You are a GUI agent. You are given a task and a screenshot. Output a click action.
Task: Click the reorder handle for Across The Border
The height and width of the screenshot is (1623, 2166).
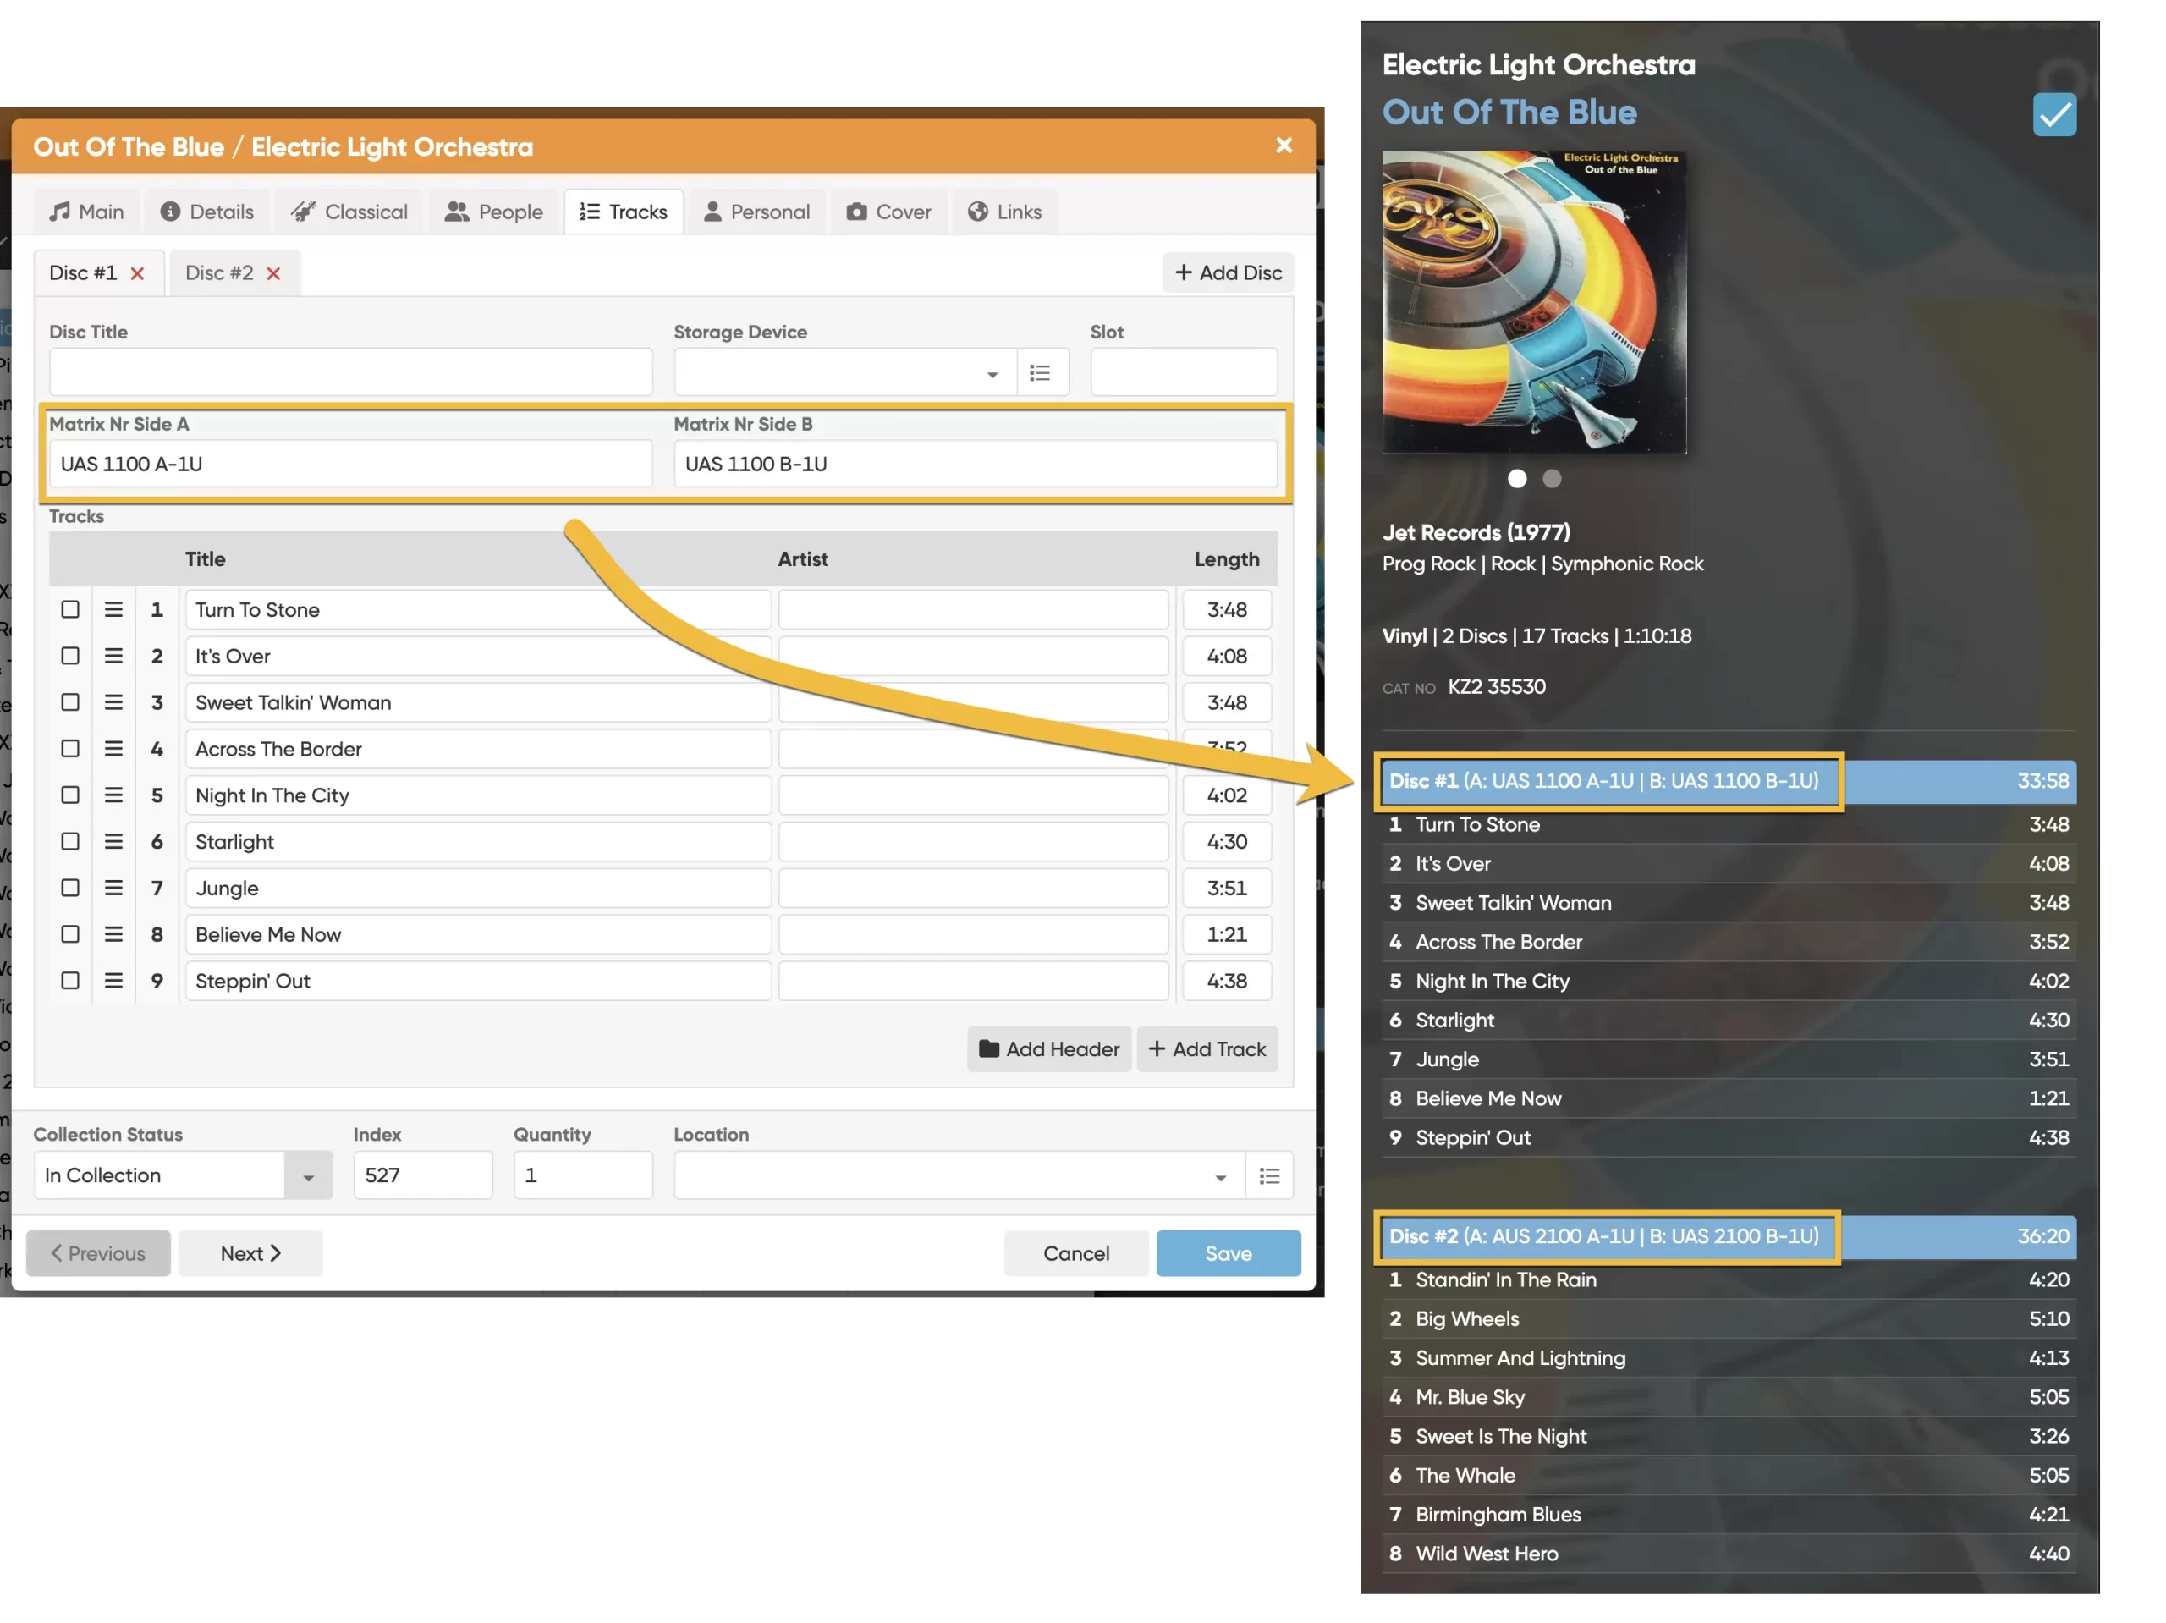pos(113,748)
